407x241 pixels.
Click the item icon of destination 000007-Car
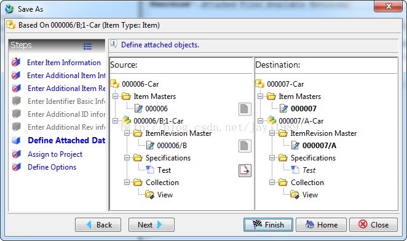point(260,84)
